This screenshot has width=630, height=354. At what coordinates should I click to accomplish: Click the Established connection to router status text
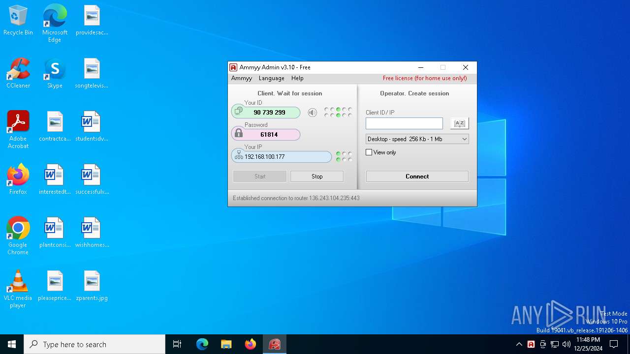(296, 198)
